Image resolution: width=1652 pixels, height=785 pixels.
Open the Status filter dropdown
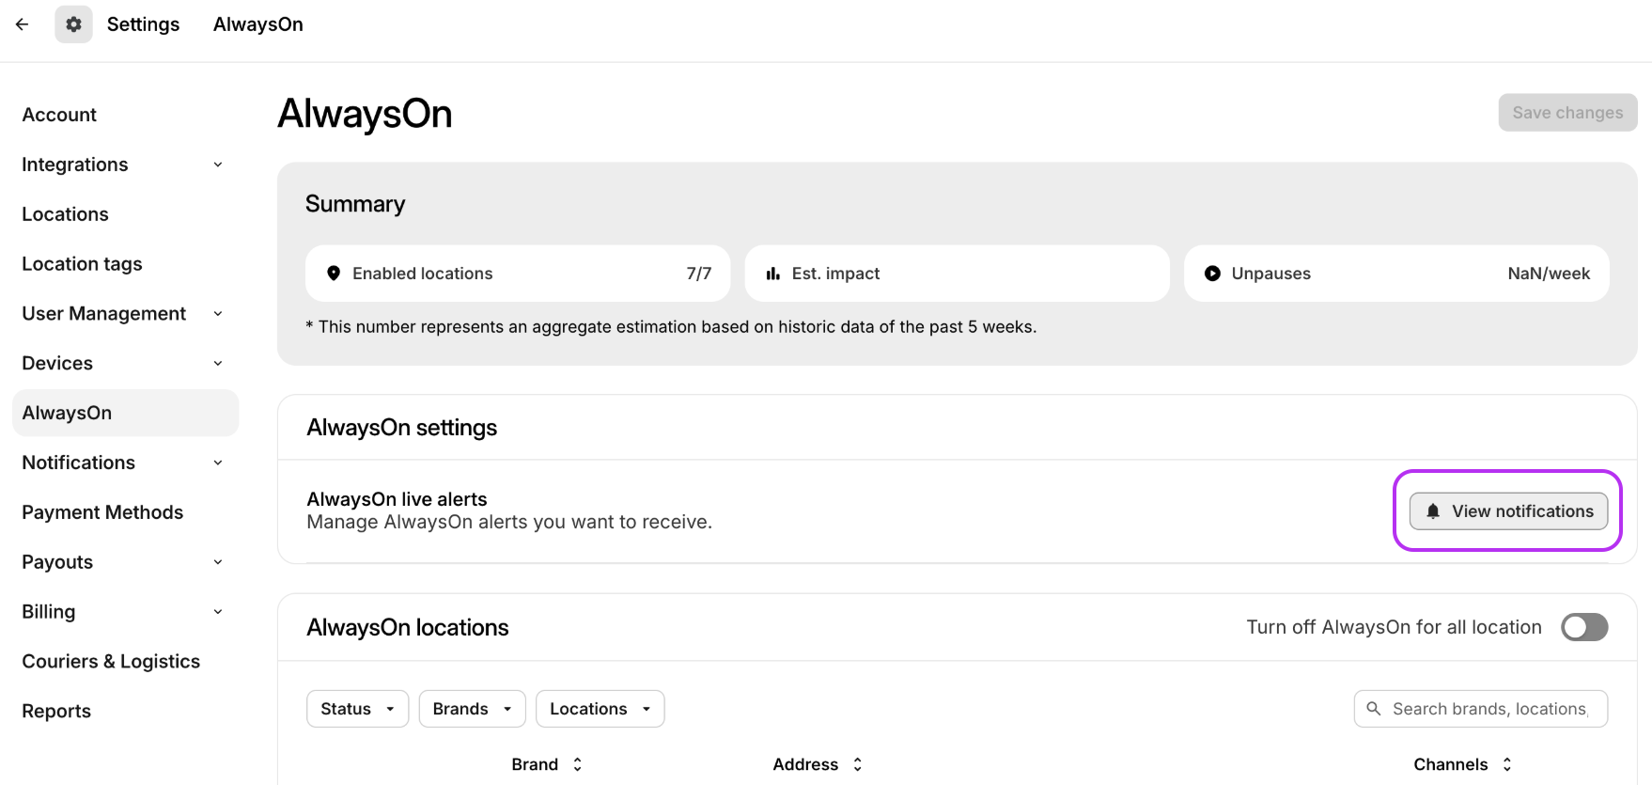(x=357, y=709)
